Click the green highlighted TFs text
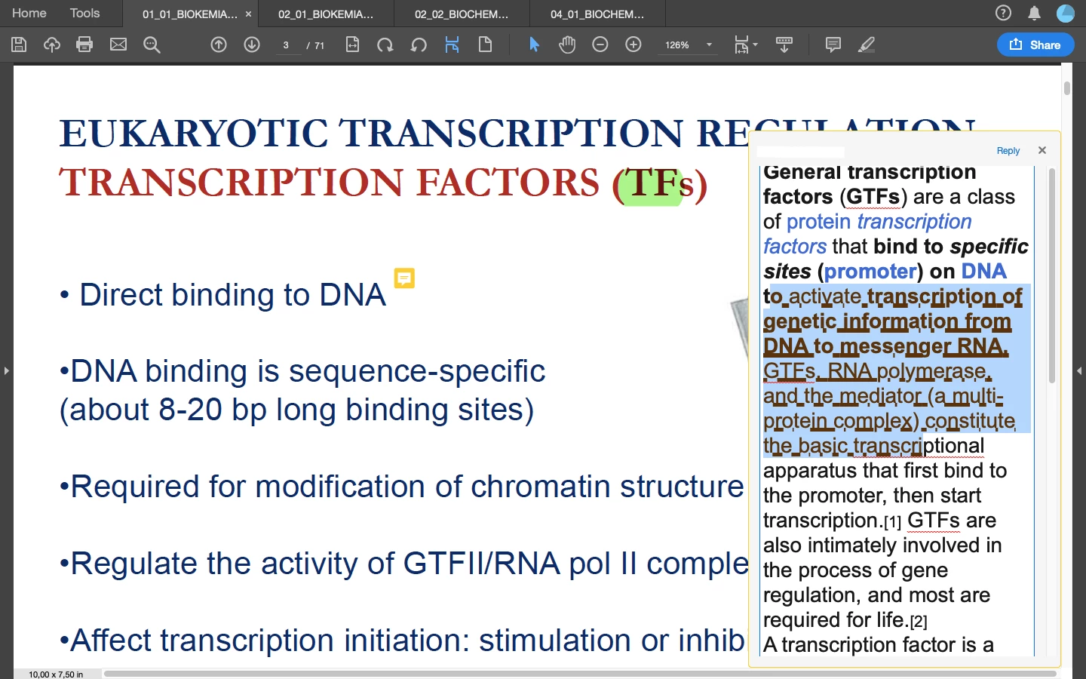Viewport: 1086px width, 679px height. (x=652, y=184)
